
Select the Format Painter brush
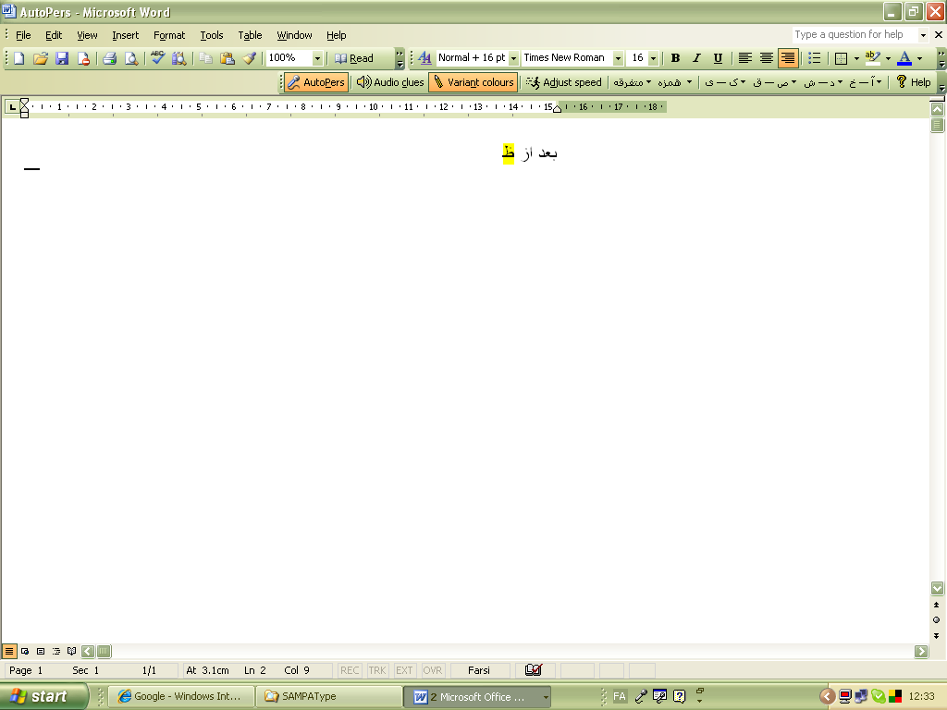click(x=250, y=58)
